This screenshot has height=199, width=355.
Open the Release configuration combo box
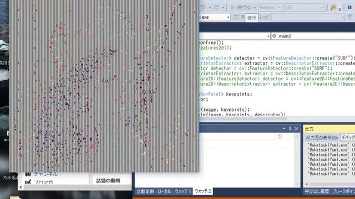click(x=270, y=7)
